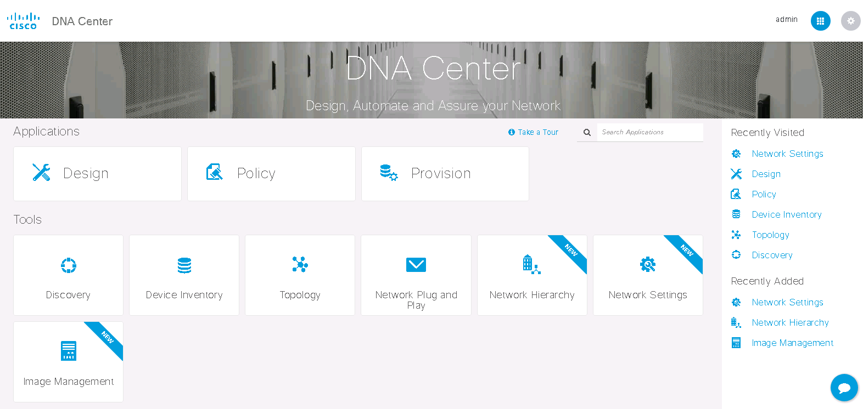Open Topology link in Recently Visited

pos(771,235)
